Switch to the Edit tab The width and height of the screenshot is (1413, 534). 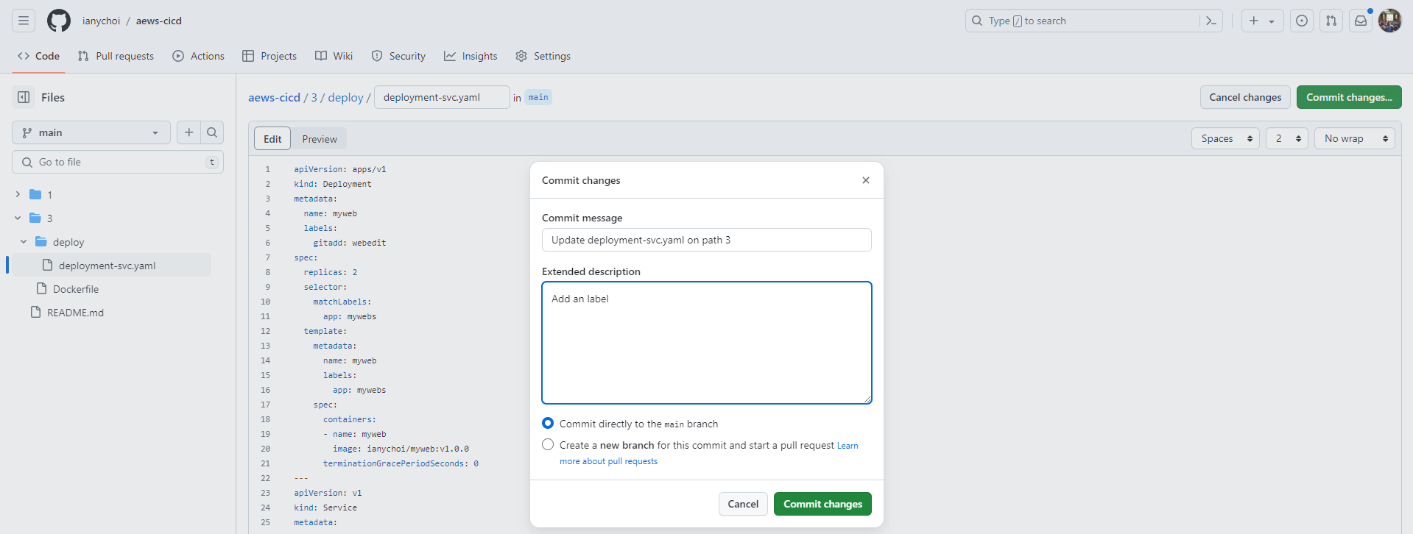tap(272, 139)
